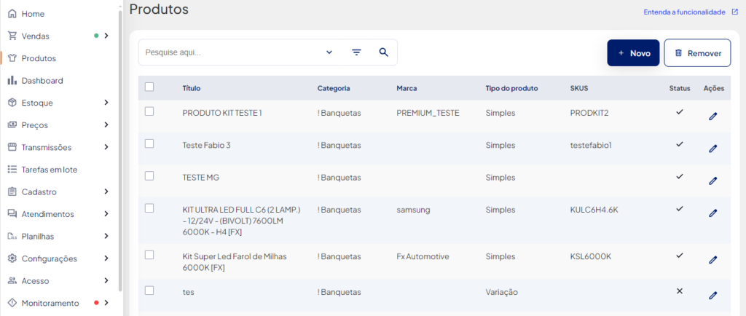Click SKU text KULC6H4.6K
746x316 pixels.
[x=594, y=210]
